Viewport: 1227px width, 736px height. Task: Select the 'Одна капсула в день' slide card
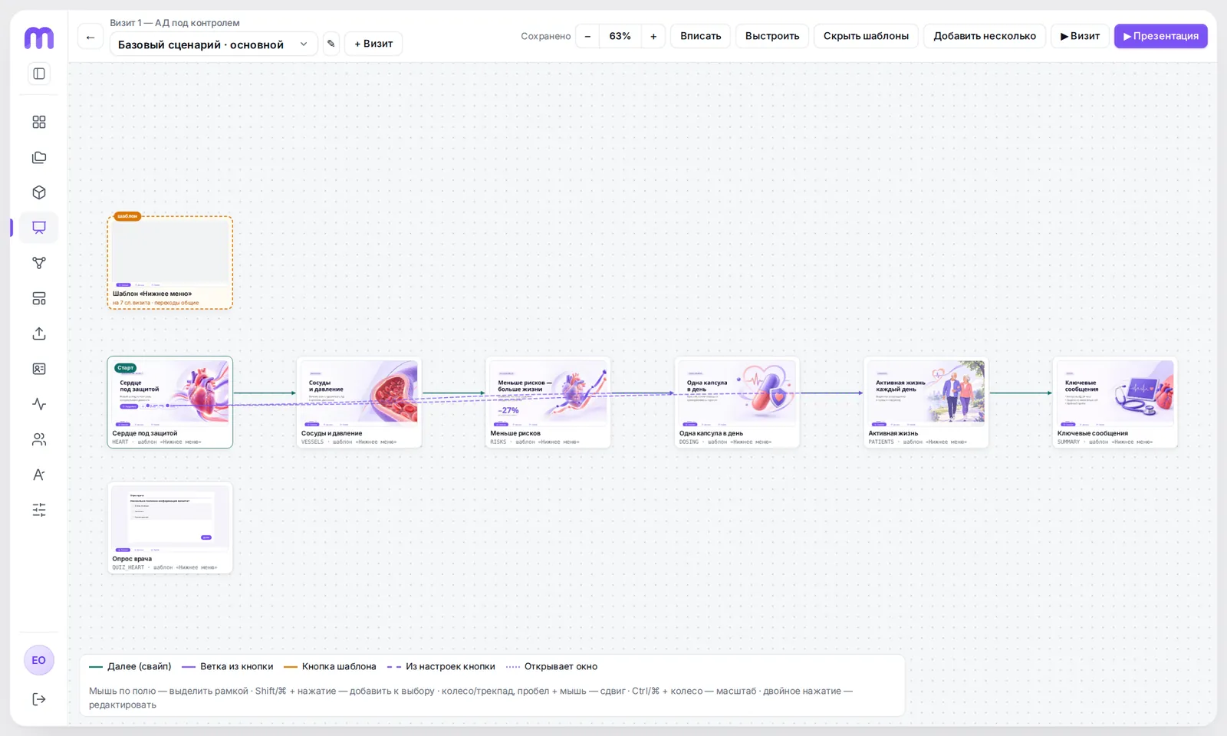(x=737, y=402)
